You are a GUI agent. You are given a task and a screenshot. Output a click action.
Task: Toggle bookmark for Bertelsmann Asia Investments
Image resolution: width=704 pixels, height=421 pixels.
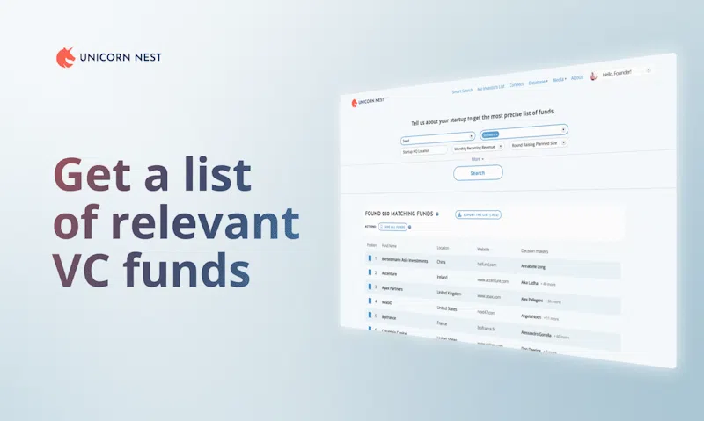(x=370, y=258)
